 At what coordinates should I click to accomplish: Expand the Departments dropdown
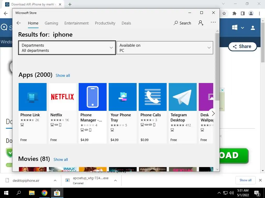67,48
